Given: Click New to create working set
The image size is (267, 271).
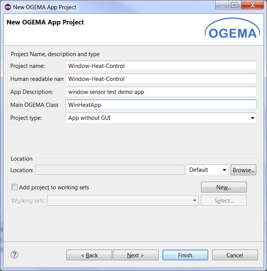Looking at the screenshot, I should [224, 187].
